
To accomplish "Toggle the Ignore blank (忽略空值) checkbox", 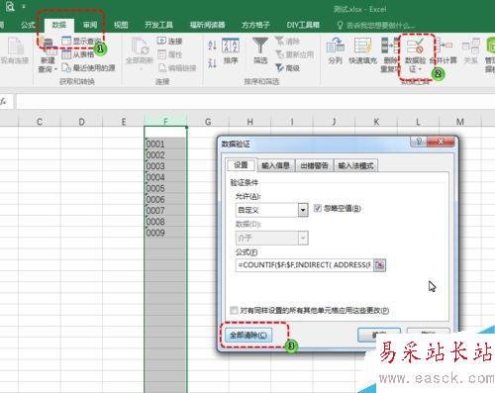I will 318,208.
